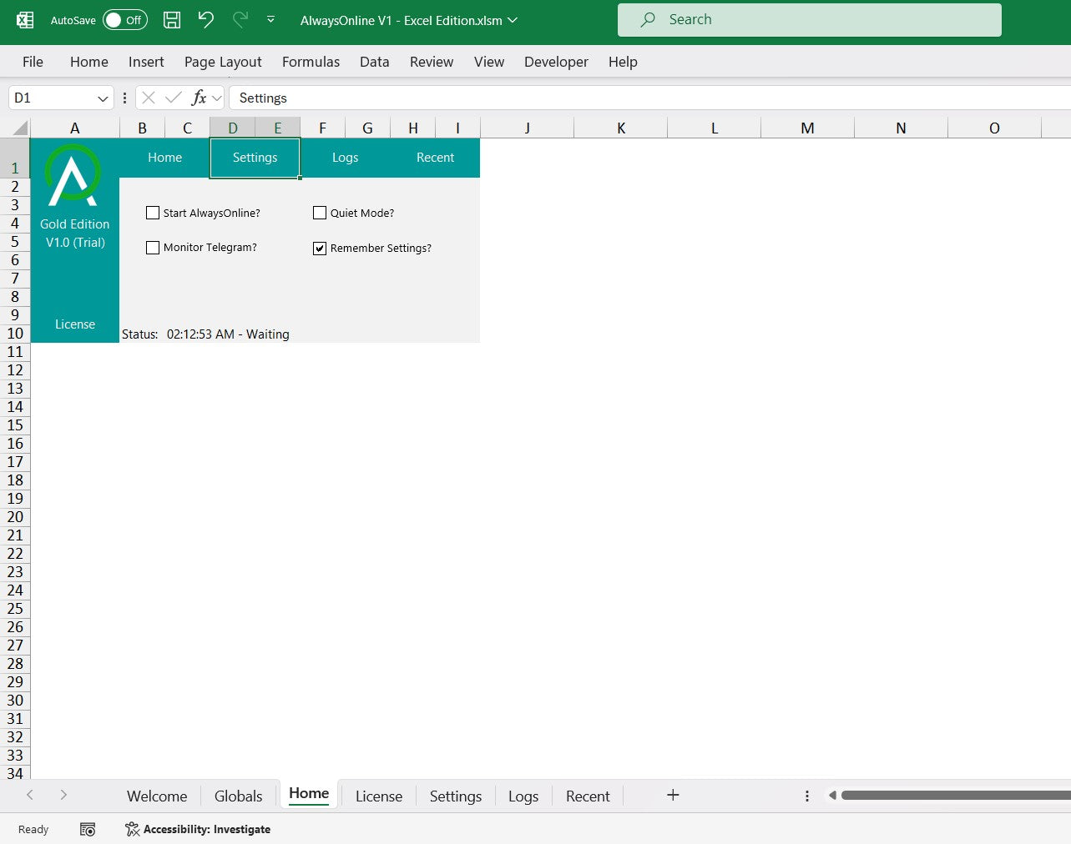
Task: Toggle the AutoSave switch
Action: click(x=125, y=20)
